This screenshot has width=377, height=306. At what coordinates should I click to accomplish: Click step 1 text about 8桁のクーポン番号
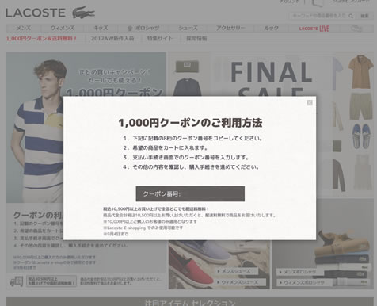click(192, 138)
